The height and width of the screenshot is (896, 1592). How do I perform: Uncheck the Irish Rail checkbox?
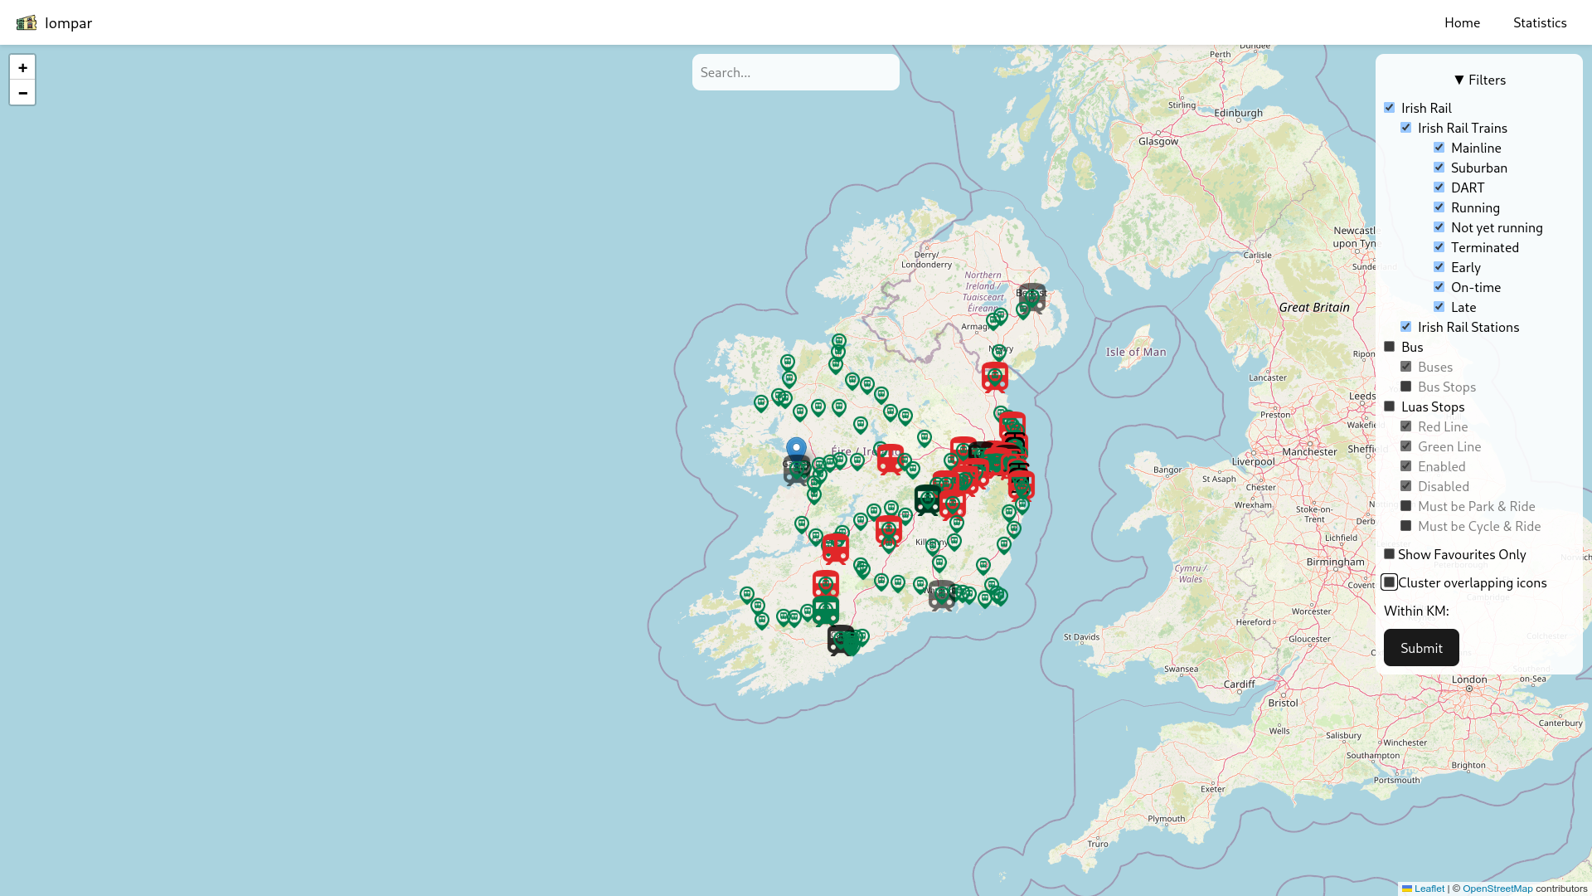1390,107
